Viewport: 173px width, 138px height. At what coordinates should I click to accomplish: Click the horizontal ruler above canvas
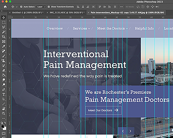92,17
